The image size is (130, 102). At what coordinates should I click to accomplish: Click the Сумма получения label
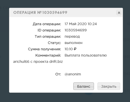coord(44,49)
